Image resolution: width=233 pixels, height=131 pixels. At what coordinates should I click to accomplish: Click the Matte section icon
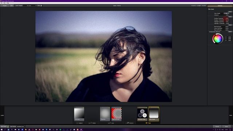pyautogui.click(x=90, y=123)
